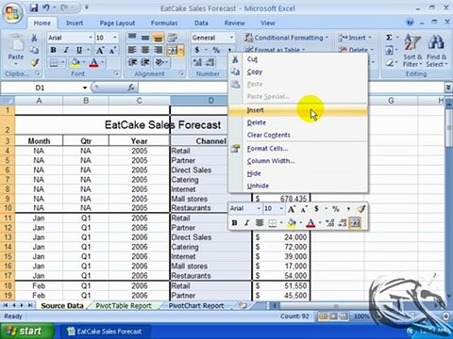Click Merge & Center in the ribbon

(x=173, y=50)
